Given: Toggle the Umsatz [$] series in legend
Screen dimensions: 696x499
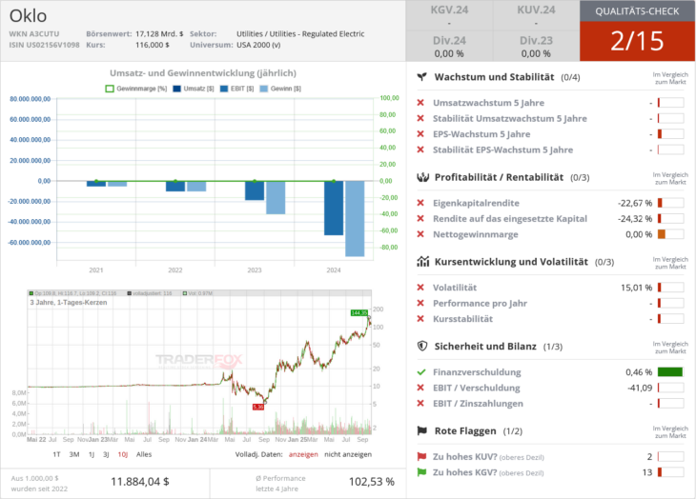Looking at the screenshot, I should 194,88.
